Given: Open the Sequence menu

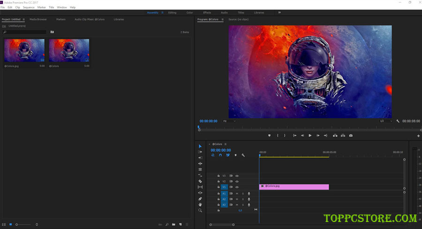Looking at the screenshot, I should coord(29,7).
